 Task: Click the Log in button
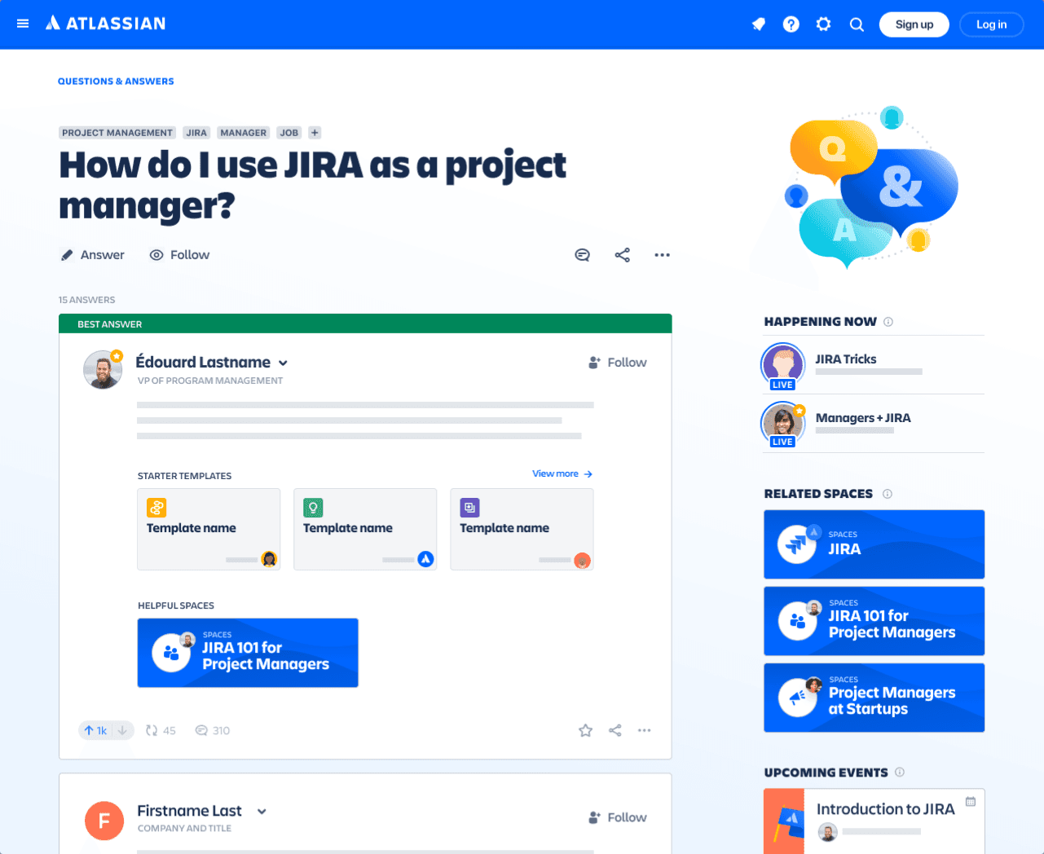coord(991,24)
